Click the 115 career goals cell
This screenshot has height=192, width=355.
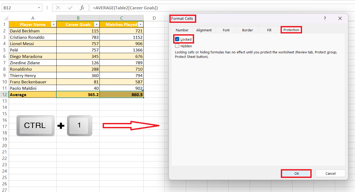(78, 31)
